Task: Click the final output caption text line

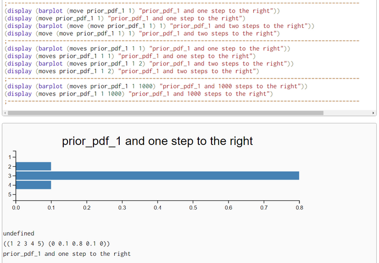Action: point(66,254)
